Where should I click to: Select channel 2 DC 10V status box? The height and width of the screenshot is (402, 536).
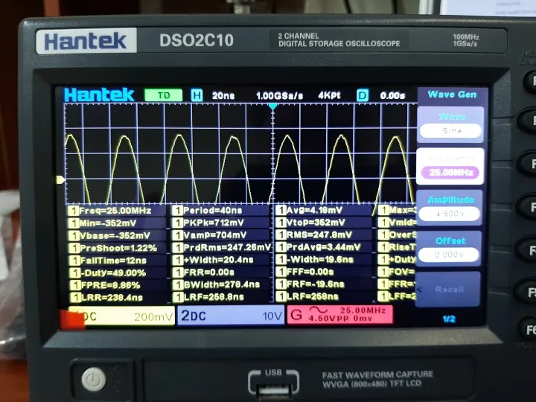pos(231,316)
